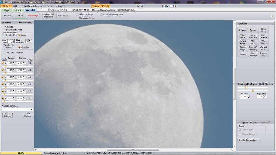Open Flip and Rotate function
276x155 pixels.
click(243, 42)
